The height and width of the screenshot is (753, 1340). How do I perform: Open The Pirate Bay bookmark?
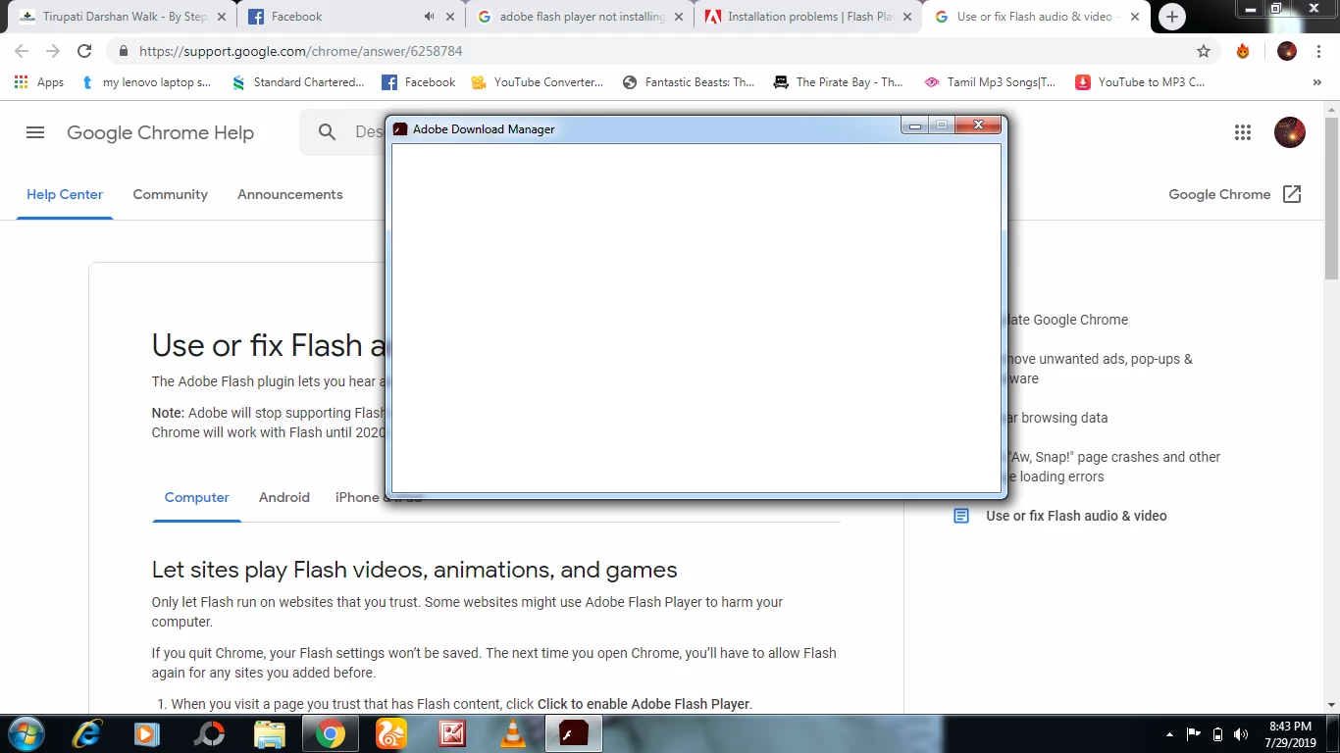tap(839, 82)
